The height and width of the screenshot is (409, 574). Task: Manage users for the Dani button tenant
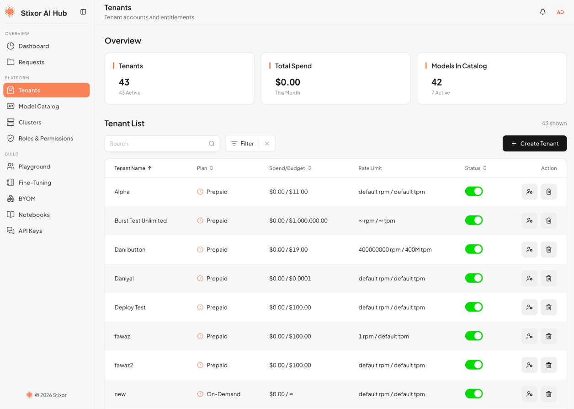point(529,249)
